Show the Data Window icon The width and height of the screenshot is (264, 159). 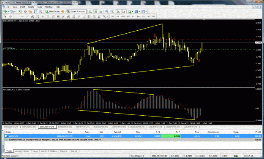(25, 12)
